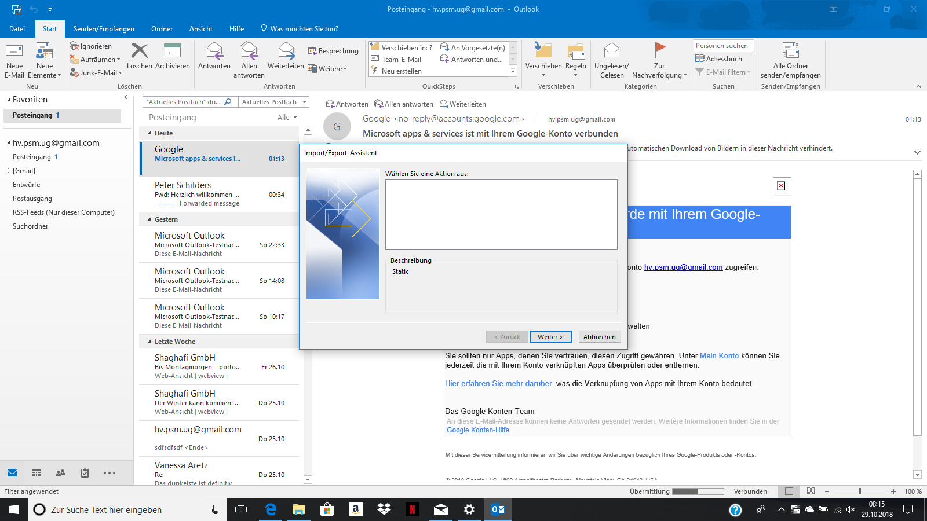Click the Besprechung reply button
This screenshot has width=927, height=521.
[x=333, y=51]
